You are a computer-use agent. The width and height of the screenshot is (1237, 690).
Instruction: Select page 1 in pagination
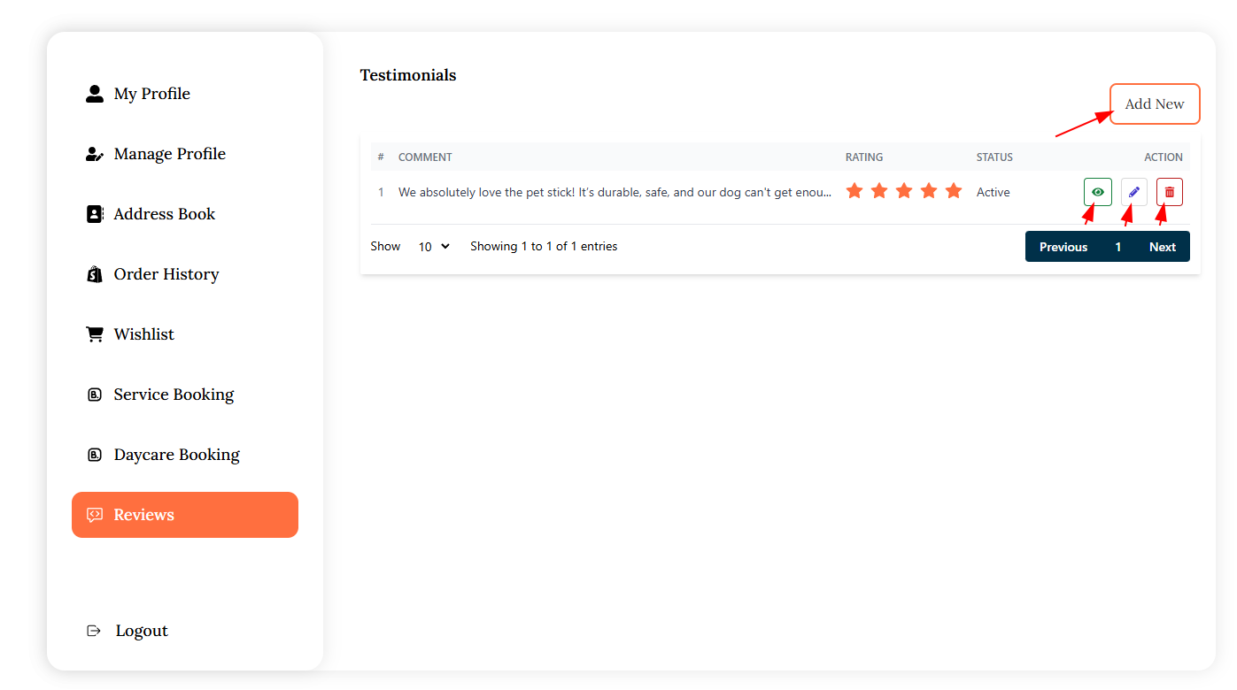1118,247
